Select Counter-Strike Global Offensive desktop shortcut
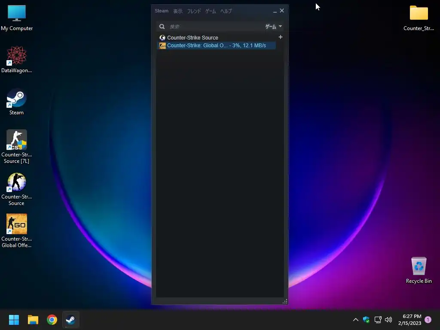The image size is (440, 330). click(17, 231)
